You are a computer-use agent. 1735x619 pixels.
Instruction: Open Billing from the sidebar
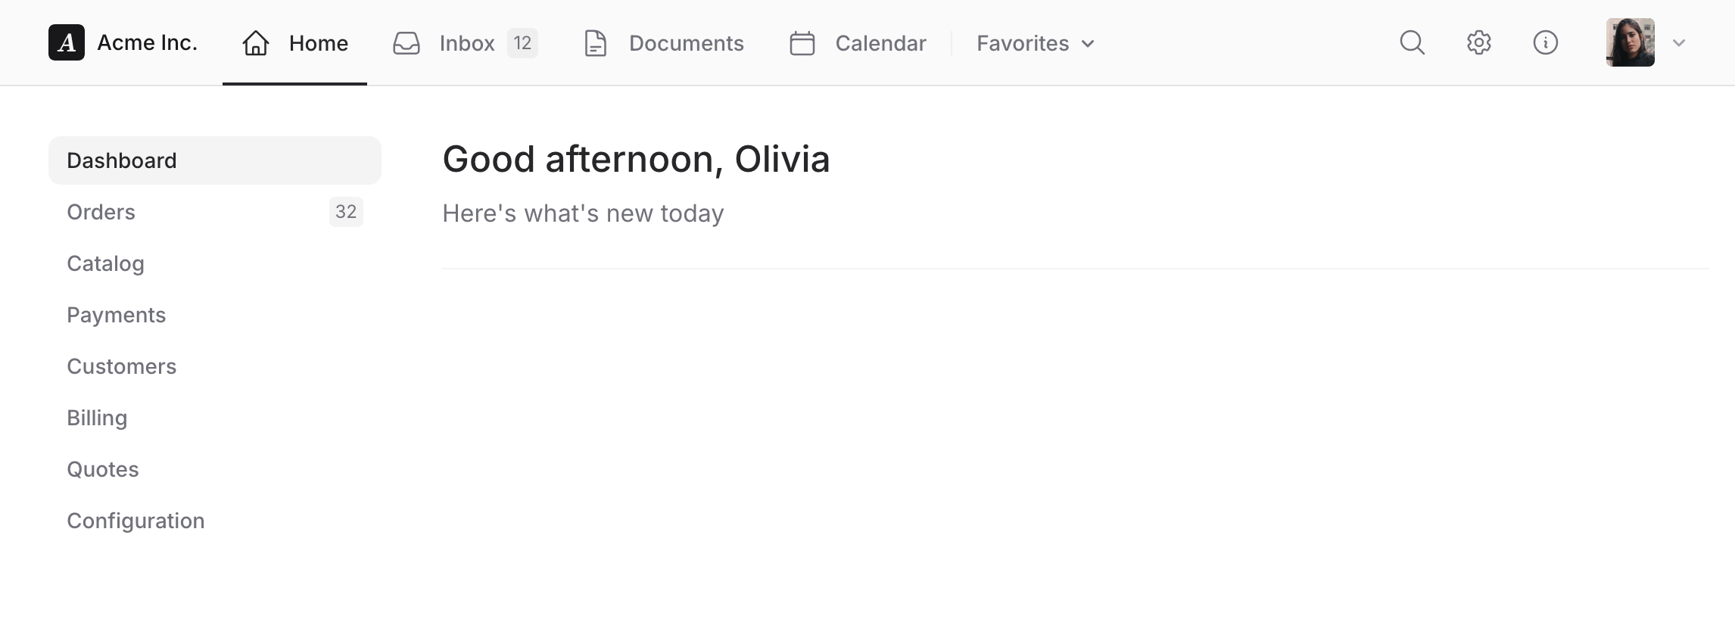[x=97, y=418]
